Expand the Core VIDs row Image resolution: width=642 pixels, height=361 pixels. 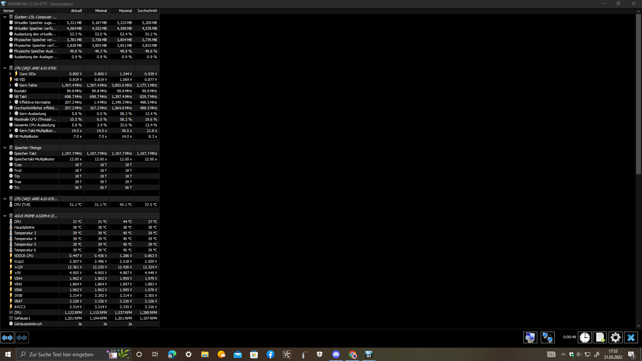tap(10, 74)
